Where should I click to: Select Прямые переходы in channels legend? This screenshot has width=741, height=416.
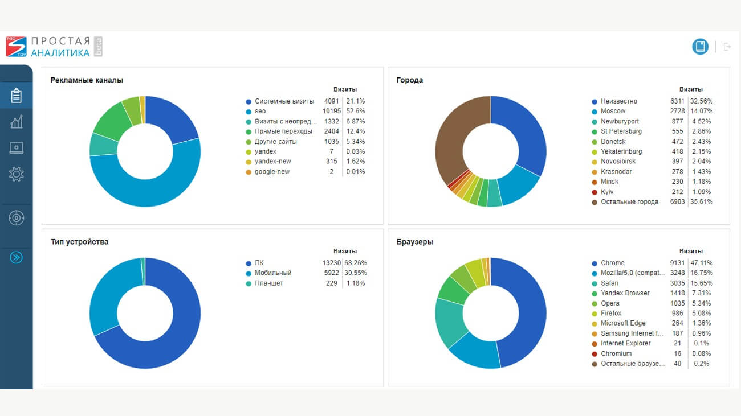pyautogui.click(x=283, y=131)
